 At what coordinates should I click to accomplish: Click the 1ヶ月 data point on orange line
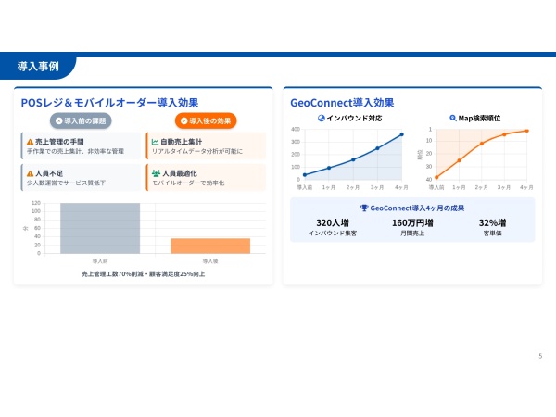(x=460, y=160)
